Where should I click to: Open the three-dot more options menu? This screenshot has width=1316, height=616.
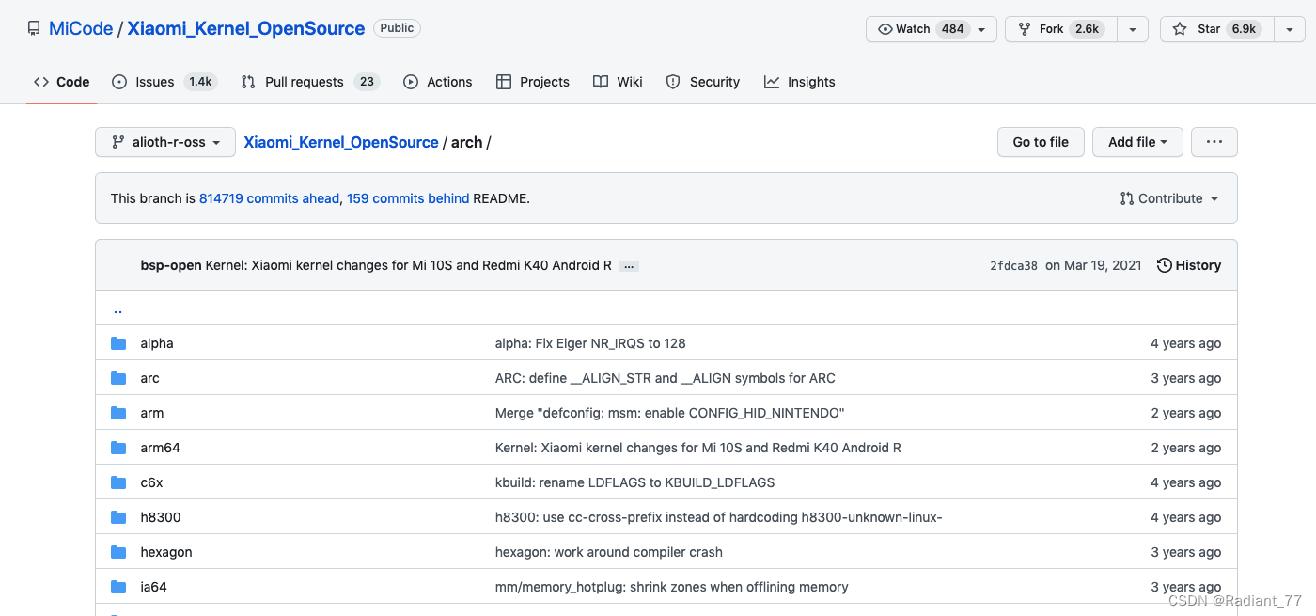pyautogui.click(x=1214, y=142)
